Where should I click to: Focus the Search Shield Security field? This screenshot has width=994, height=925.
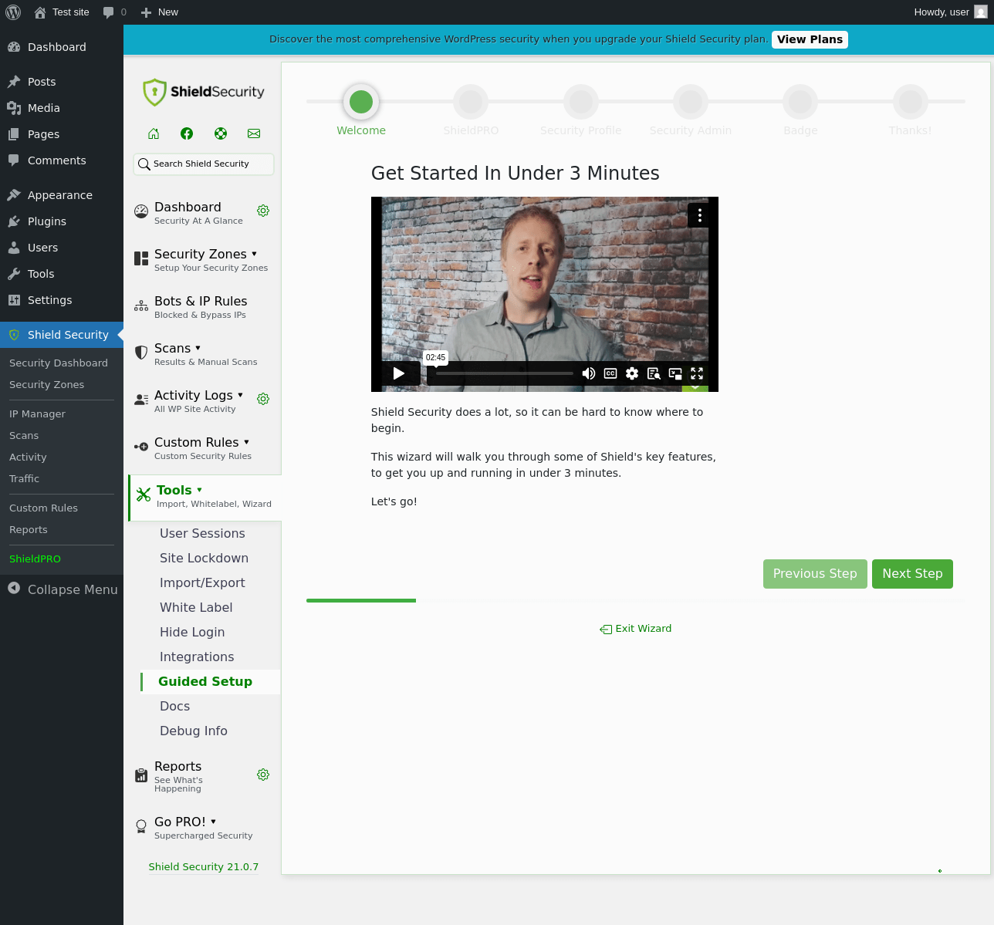pyautogui.click(x=204, y=164)
